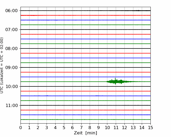Click the 'UTC (Lokalzeit = UTC + 02:00)' axis title

[2, 65]
